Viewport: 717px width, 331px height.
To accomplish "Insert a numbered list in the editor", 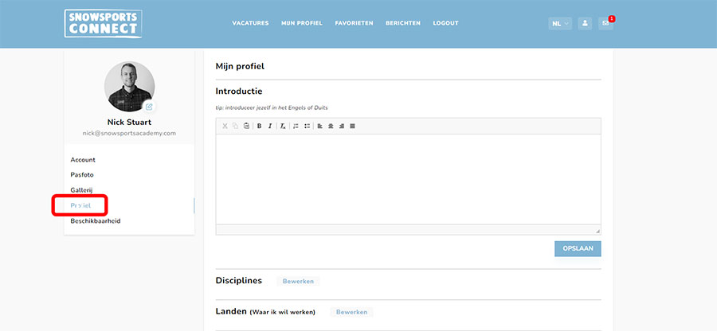I will (296, 126).
